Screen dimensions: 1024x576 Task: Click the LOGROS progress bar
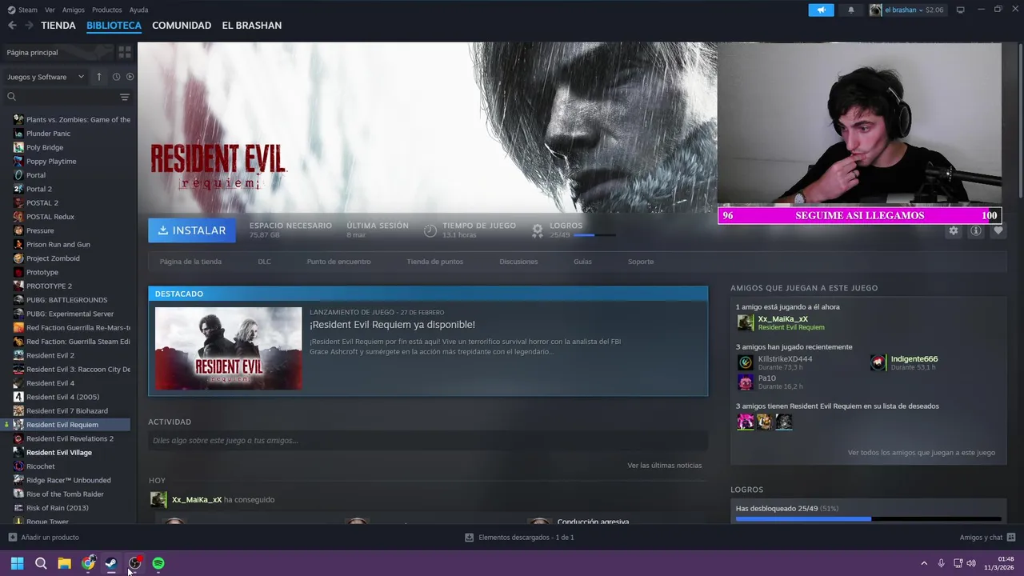[594, 235]
